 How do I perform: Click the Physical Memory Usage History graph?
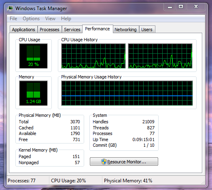coord(127,93)
